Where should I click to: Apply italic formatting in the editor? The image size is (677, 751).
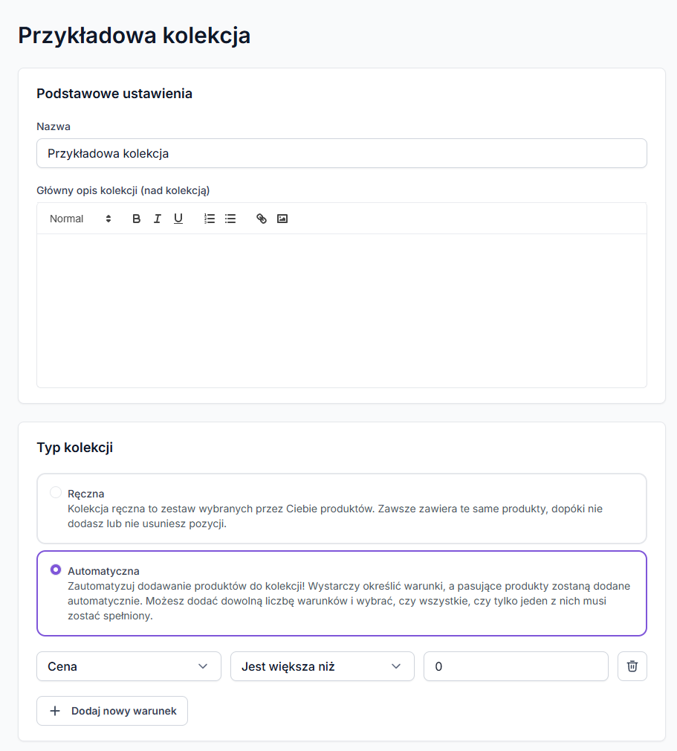[x=157, y=219]
